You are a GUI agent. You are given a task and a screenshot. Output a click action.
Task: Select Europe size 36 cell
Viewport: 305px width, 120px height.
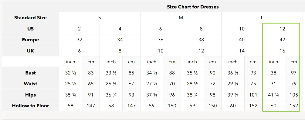coord(161,40)
